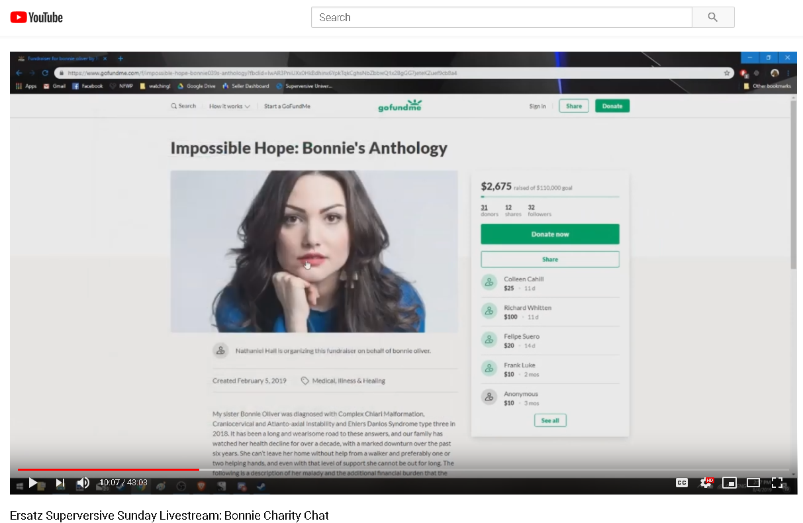The image size is (803, 523).
Task: Click the See all donors button
Action: pyautogui.click(x=549, y=420)
